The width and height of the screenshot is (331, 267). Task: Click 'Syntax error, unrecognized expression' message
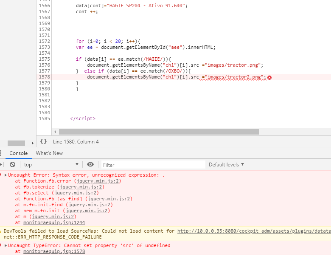click(x=109, y=175)
